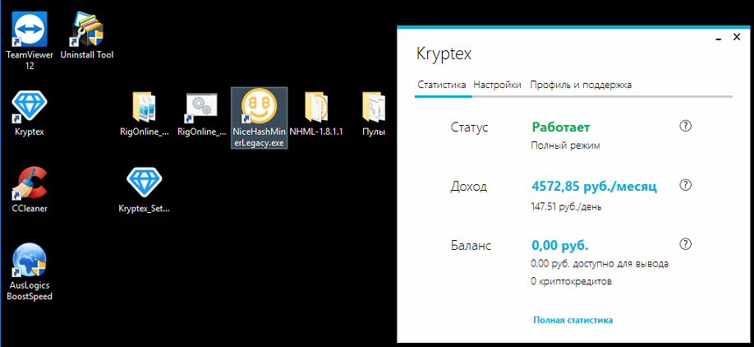This screenshot has width=754, height=347.
Task: Open the first RigOnline folder icon
Action: tap(145, 114)
